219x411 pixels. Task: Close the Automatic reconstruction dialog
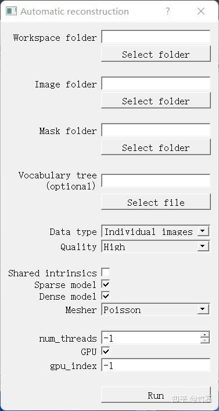tap(201, 11)
